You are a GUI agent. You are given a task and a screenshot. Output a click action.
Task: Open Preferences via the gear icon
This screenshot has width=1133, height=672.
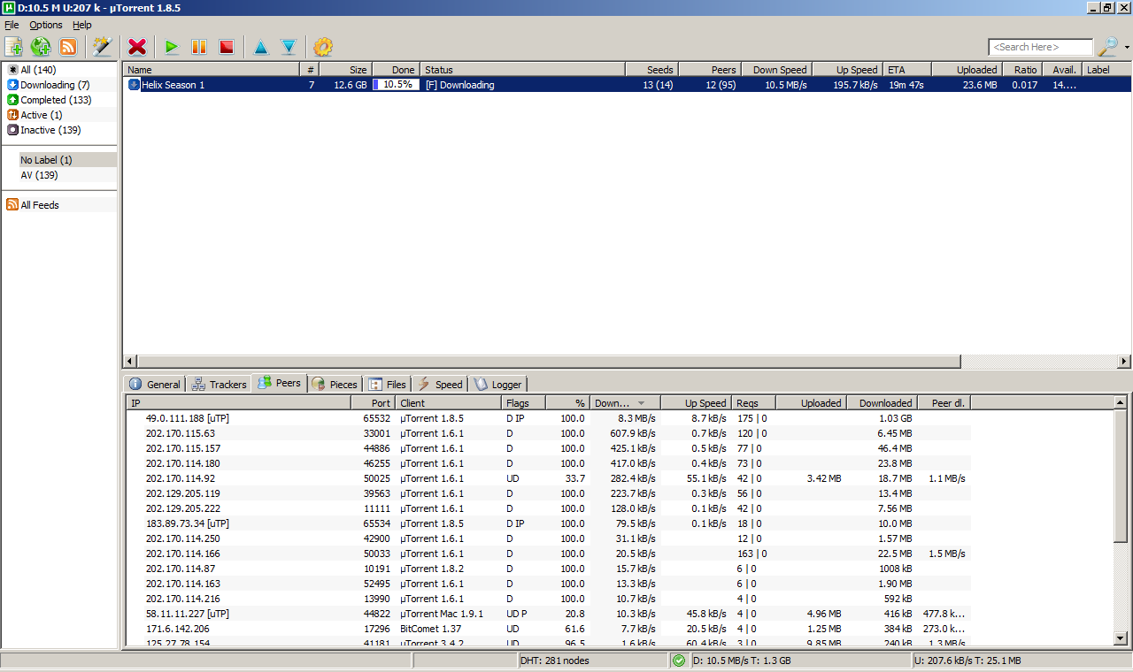click(x=323, y=47)
